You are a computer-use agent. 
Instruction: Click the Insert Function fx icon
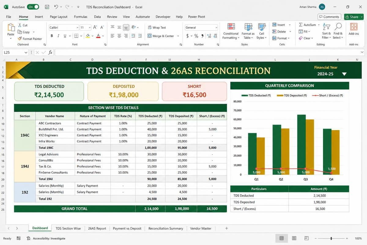(x=50, y=52)
